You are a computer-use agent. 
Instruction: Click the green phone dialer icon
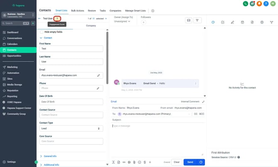click(x=246, y=4)
